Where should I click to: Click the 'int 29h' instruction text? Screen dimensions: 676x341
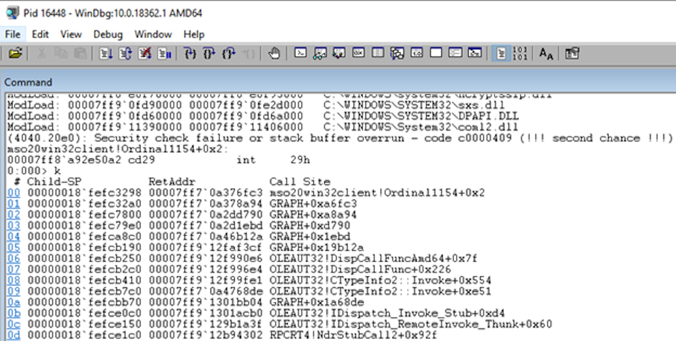[x=273, y=160]
